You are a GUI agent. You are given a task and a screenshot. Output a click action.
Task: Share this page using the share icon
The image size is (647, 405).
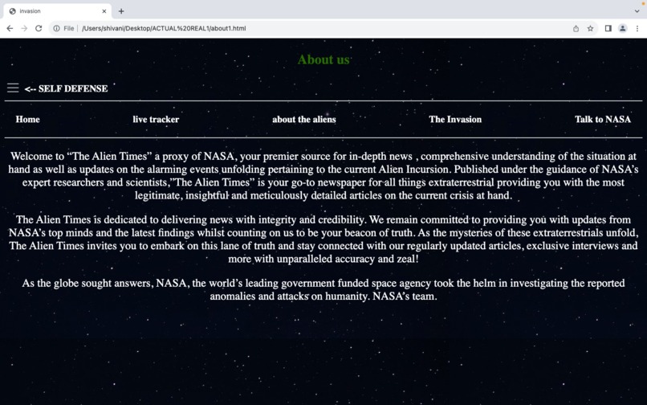click(576, 28)
